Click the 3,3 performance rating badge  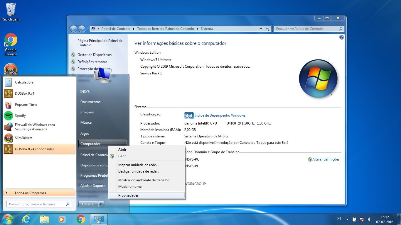coord(189,115)
